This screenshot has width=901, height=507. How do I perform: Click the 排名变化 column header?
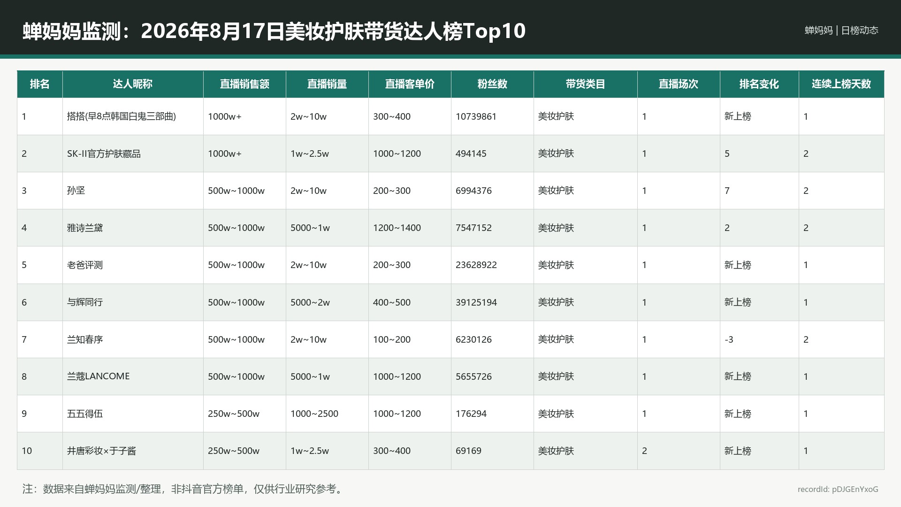[759, 84]
